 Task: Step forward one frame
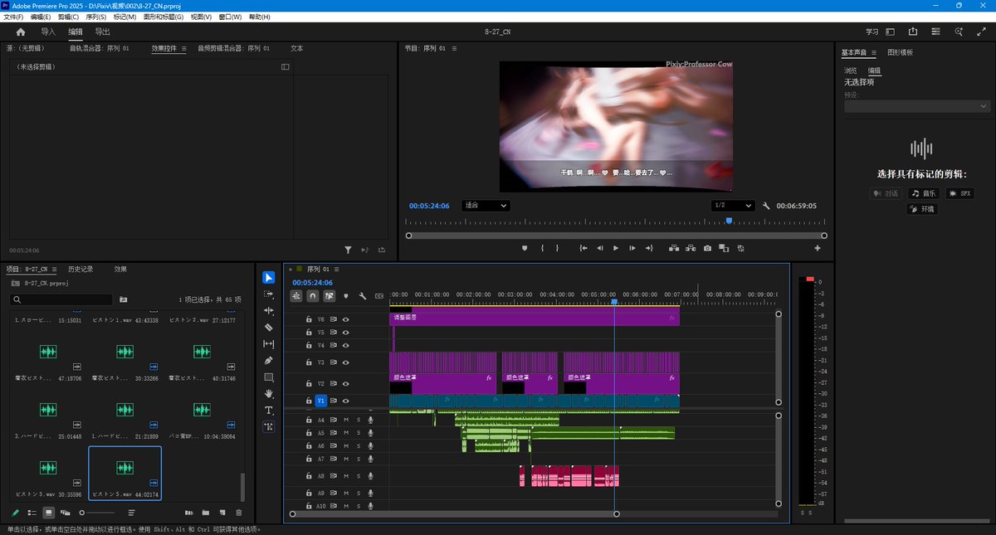point(632,248)
